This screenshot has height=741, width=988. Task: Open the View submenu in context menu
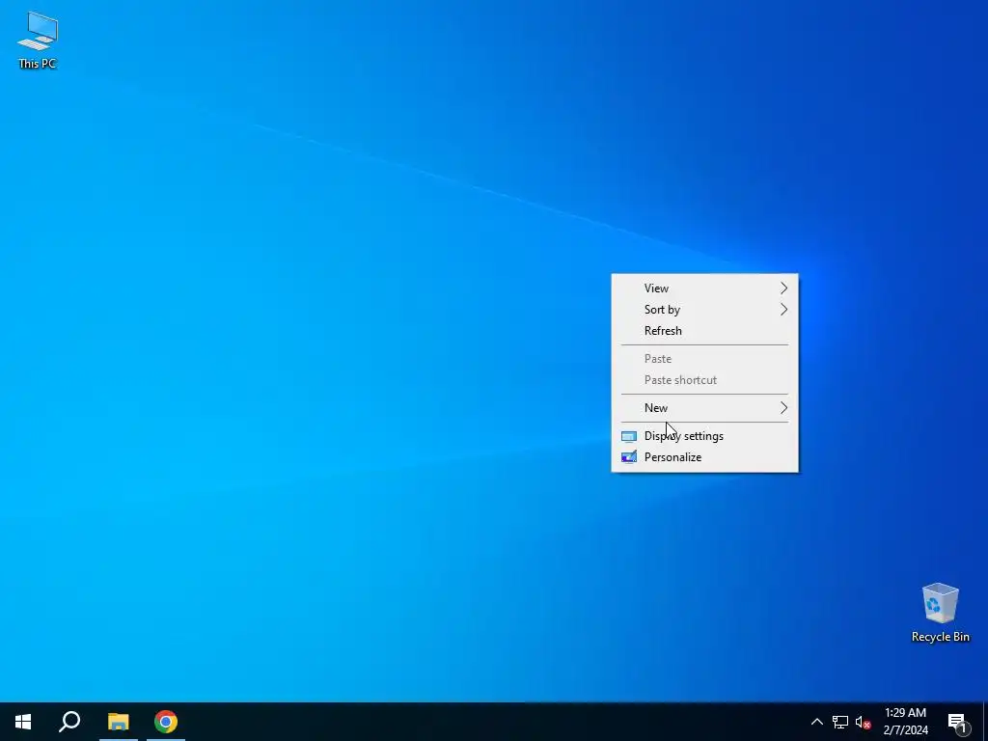704,288
